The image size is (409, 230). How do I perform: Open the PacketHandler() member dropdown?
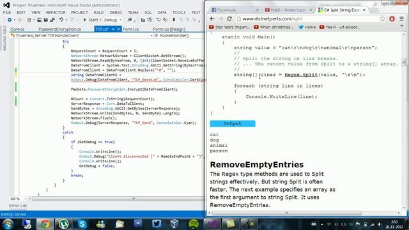coord(179,36)
